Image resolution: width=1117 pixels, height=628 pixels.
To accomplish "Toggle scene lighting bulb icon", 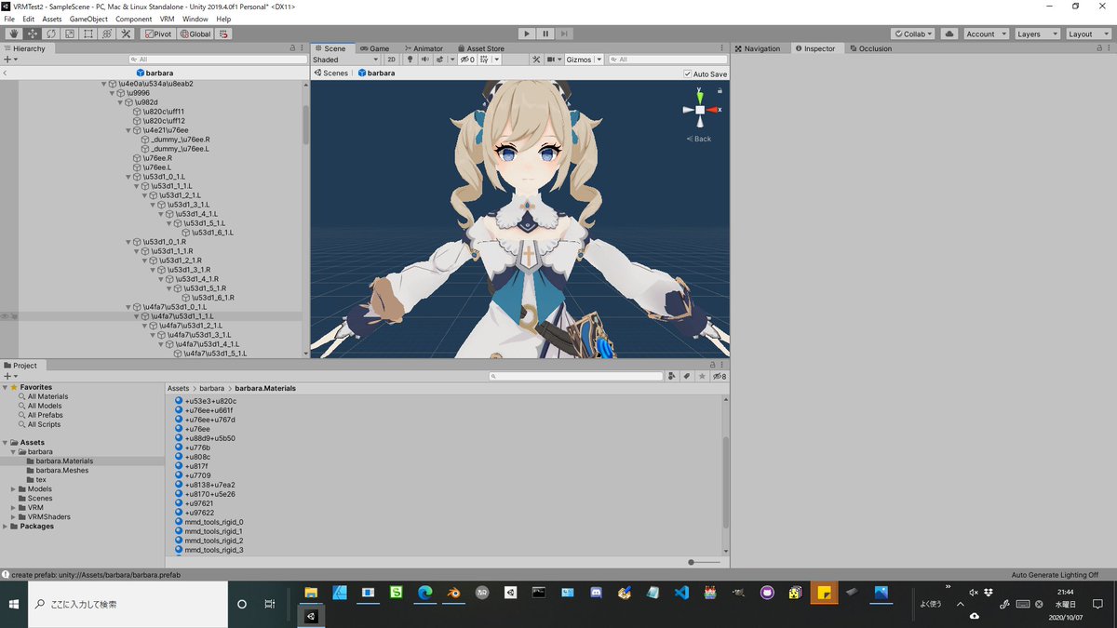I will [x=410, y=60].
